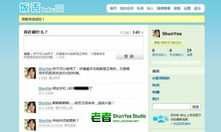This screenshot has width=221, height=132.
Task: Click the fanfou.com logo
Action: click(x=41, y=8)
